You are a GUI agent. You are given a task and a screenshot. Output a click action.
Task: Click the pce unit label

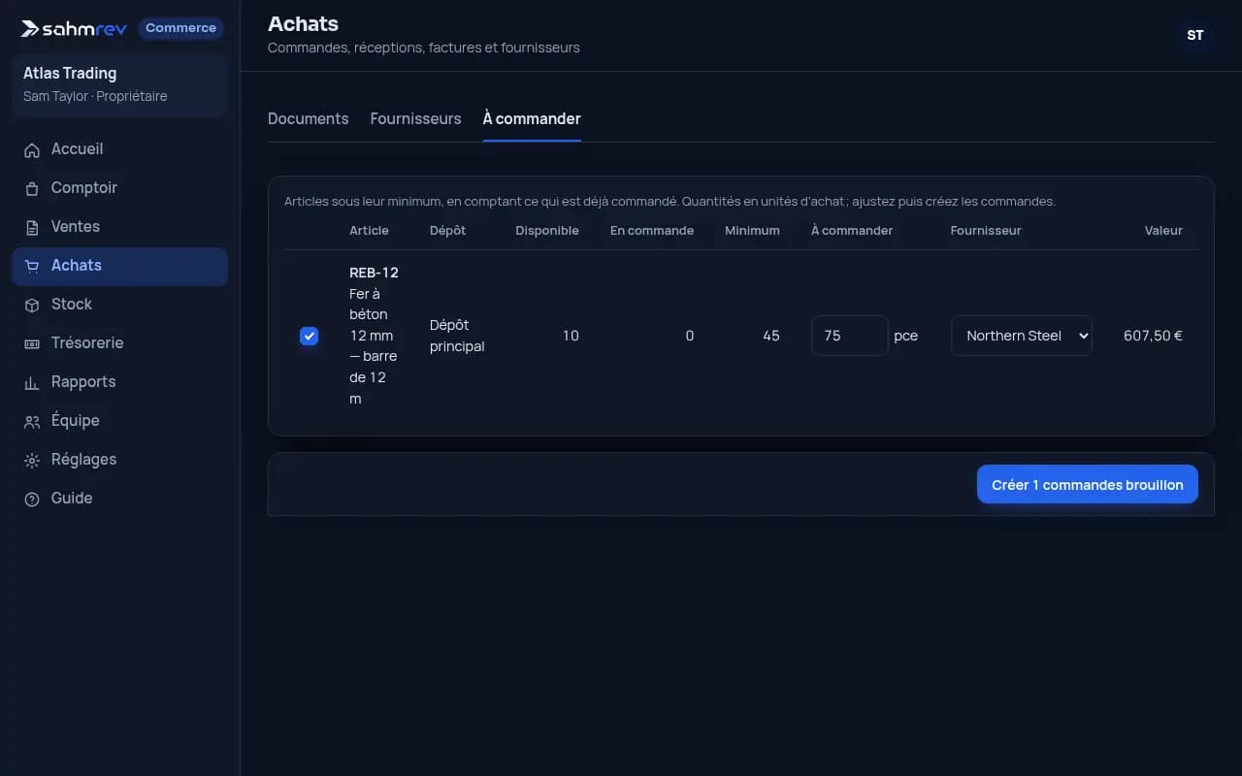(905, 336)
